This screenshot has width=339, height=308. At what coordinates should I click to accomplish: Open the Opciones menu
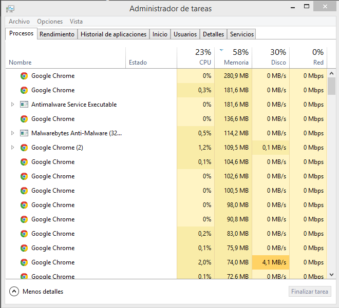pyautogui.click(x=50, y=22)
